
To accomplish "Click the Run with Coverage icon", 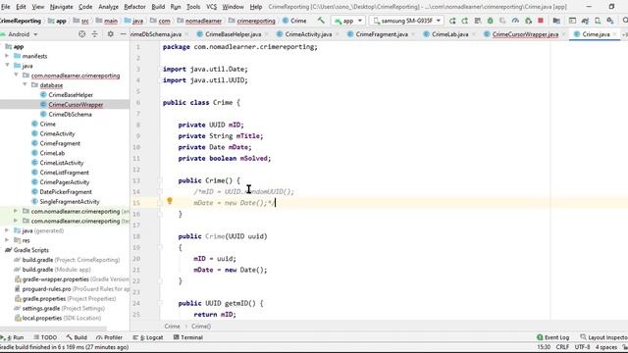I will click(502, 21).
